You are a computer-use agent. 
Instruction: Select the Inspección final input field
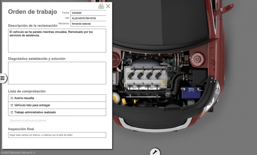57,135
